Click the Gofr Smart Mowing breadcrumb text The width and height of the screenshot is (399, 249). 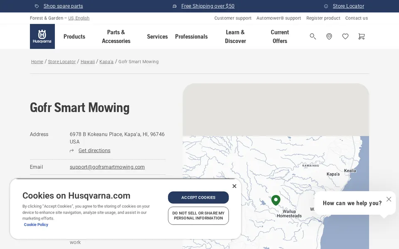point(138,61)
